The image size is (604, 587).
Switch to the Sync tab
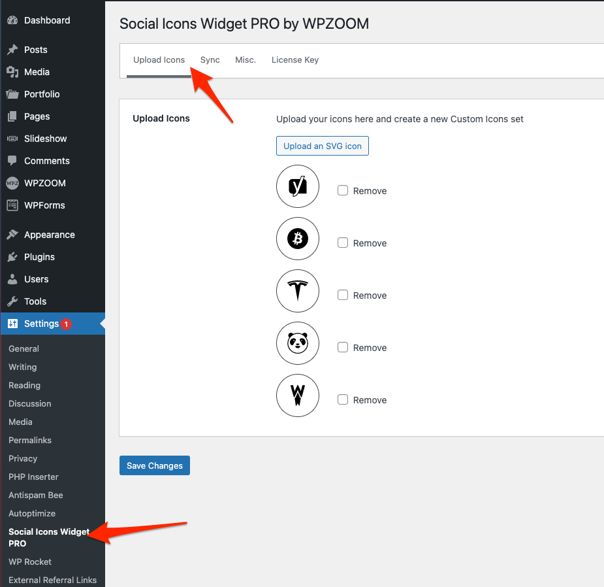pyautogui.click(x=210, y=60)
